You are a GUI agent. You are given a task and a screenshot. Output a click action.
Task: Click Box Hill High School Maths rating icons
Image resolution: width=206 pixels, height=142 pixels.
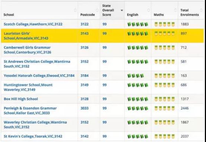[165, 99]
